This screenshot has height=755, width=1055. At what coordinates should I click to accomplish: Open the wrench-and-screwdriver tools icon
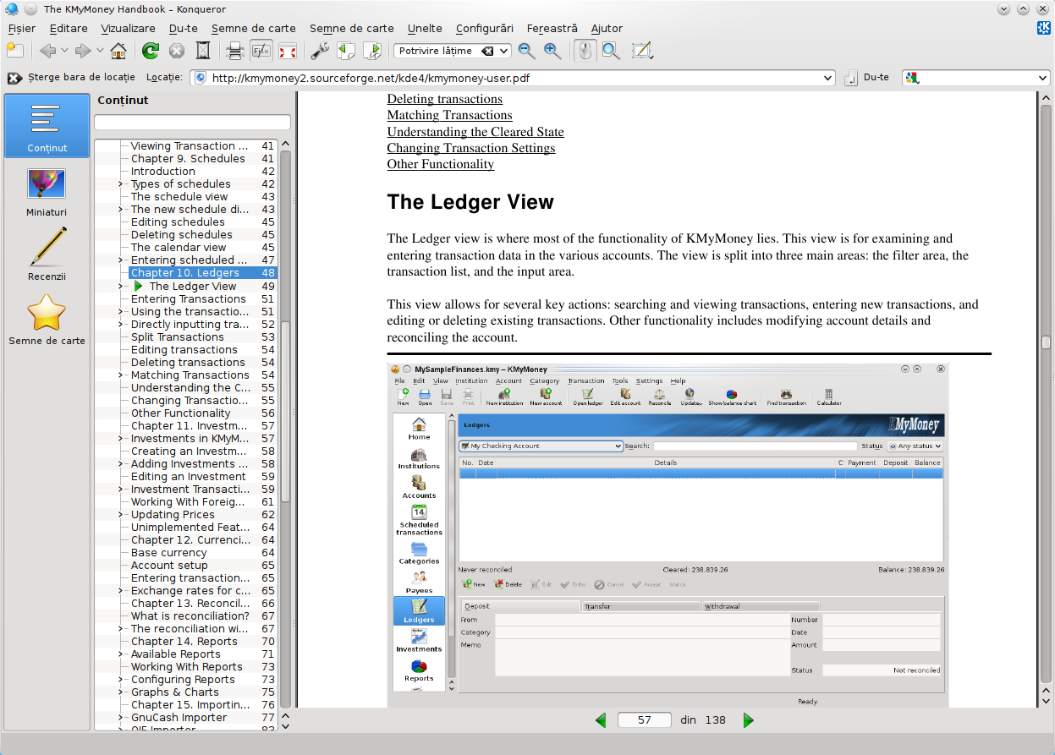(320, 51)
